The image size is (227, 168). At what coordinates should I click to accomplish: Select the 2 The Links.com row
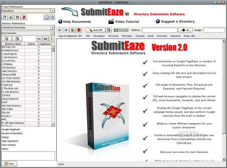(26, 89)
